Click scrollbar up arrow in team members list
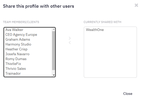Viewport: 141px width, 102px height. [54, 29]
